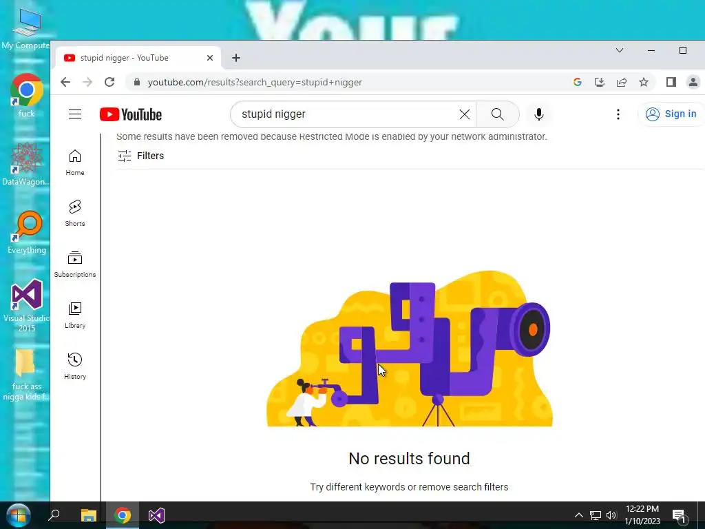Open File Explorer from taskbar
705x529 pixels.
(89, 515)
